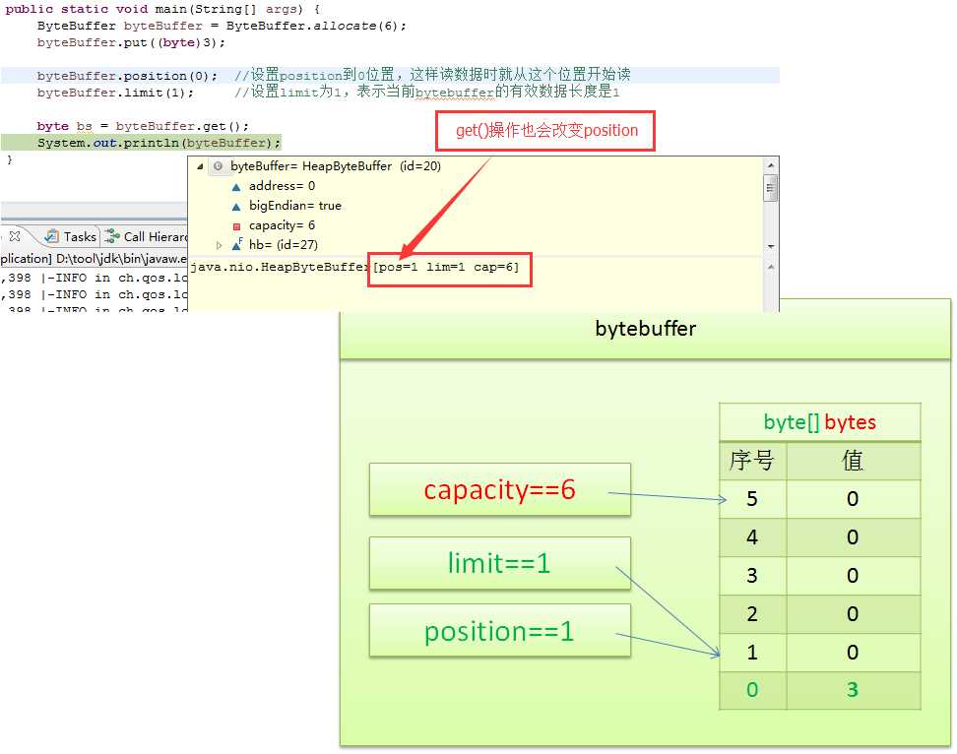Viewport: 957px width, 754px height.
Task: Collapse the byteBuffer= HeapByteBuffer tree node
Action: pyautogui.click(x=200, y=166)
